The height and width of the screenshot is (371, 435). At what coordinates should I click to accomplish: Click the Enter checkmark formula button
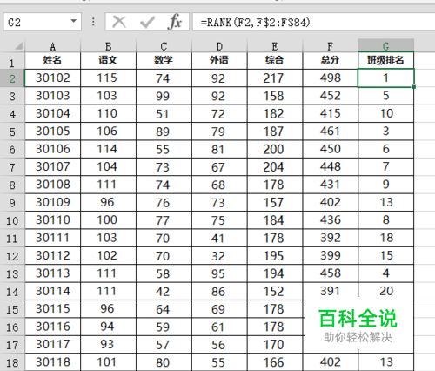[x=147, y=22]
